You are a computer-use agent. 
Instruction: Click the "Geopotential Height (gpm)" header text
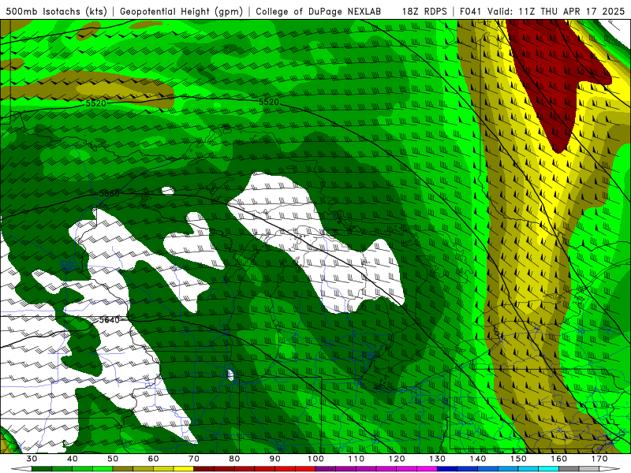pyautogui.click(x=181, y=11)
